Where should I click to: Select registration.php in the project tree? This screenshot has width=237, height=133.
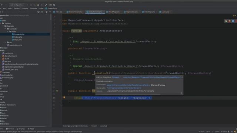16,45
